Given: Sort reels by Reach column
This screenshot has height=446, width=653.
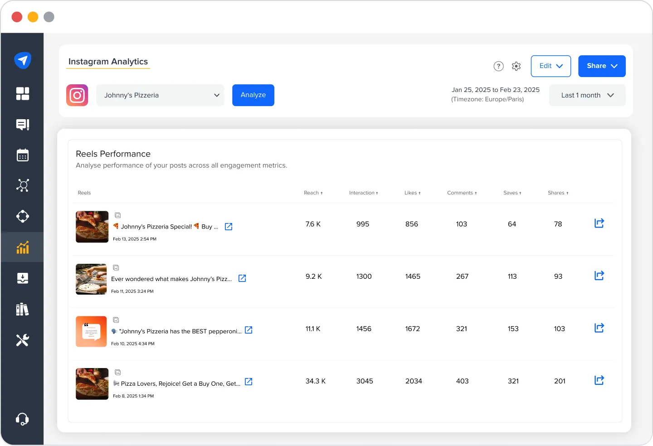Looking at the screenshot, I should pyautogui.click(x=313, y=193).
